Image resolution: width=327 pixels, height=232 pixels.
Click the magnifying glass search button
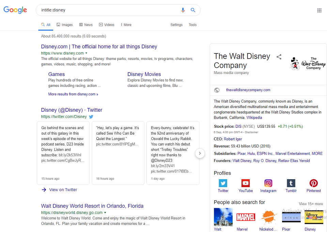click(x=193, y=10)
